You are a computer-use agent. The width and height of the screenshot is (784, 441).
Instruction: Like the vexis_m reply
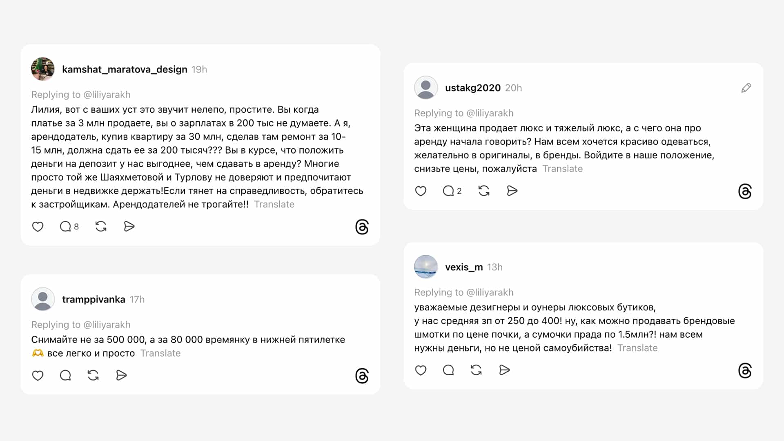coord(421,370)
